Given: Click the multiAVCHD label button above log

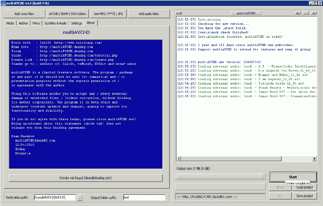Looking at the screenshot, I should [246, 13].
